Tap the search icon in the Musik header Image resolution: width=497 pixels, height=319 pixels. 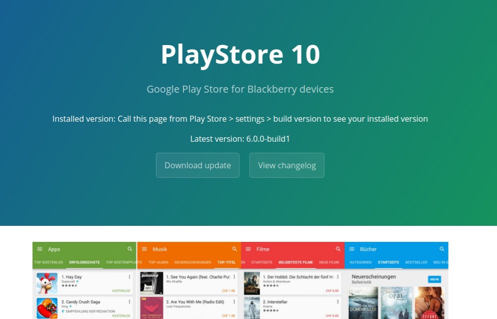pos(234,249)
